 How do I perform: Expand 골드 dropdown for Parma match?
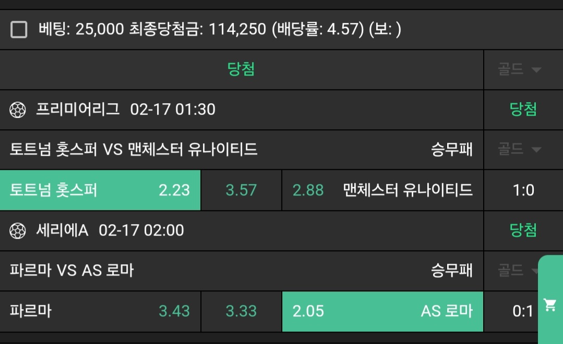tap(517, 271)
